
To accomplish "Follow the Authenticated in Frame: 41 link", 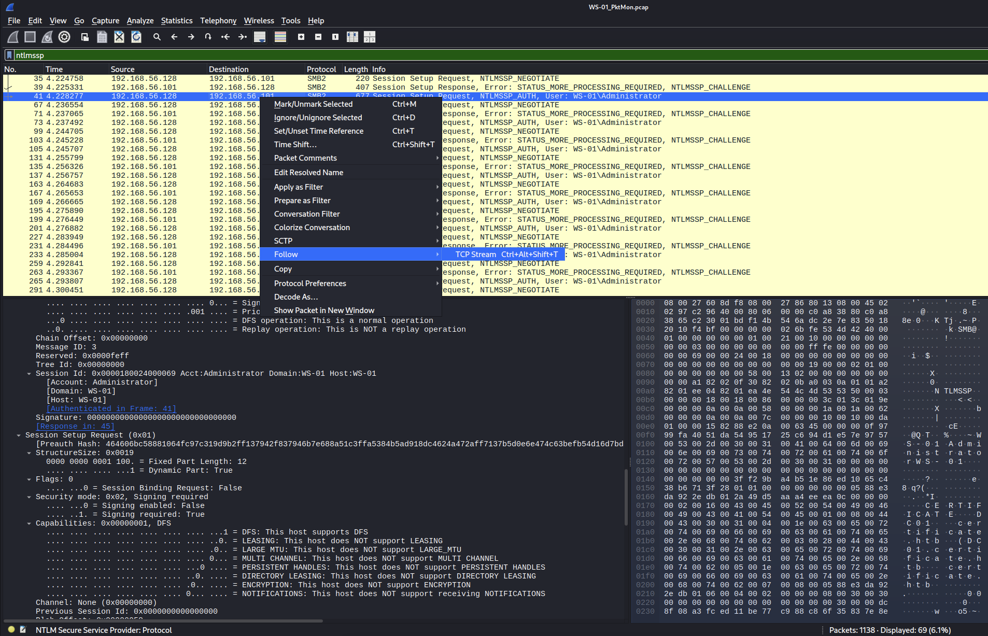I will pyautogui.click(x=111, y=409).
